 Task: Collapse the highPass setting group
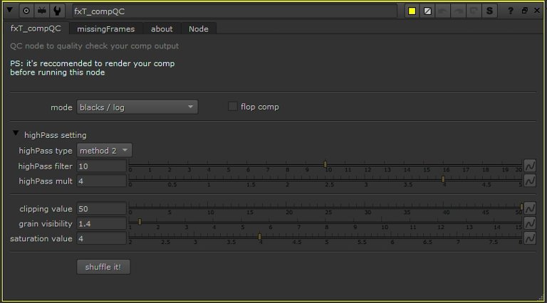coord(16,134)
